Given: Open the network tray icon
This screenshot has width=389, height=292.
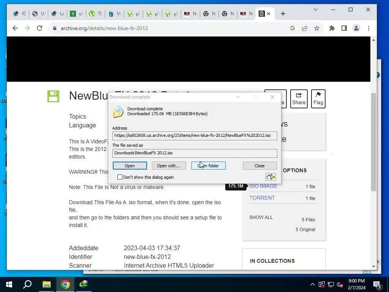Looking at the screenshot, I should coord(331,284).
